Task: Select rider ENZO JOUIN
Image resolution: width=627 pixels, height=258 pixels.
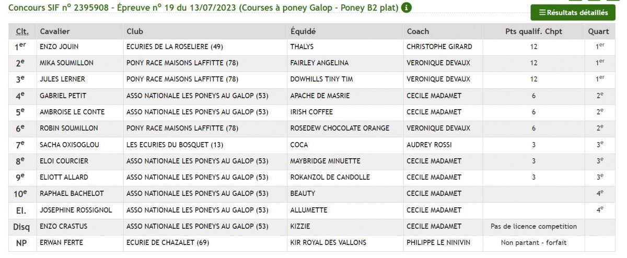Action: [60, 46]
